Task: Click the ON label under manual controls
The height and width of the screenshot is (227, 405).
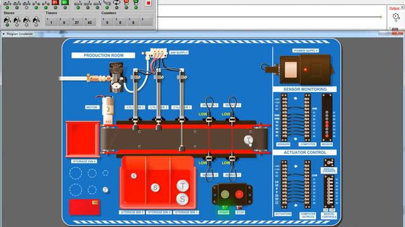Action: (326, 210)
